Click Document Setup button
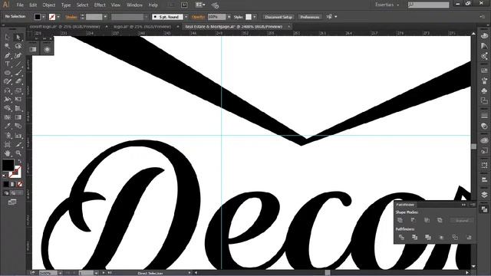Screen dimensions: 491x276 pyautogui.click(x=278, y=17)
